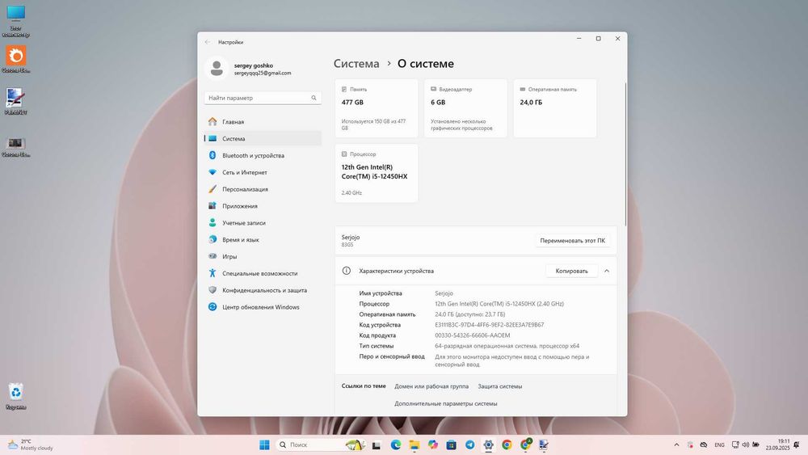Select the orange Corona desktop shortcut

pos(16,60)
